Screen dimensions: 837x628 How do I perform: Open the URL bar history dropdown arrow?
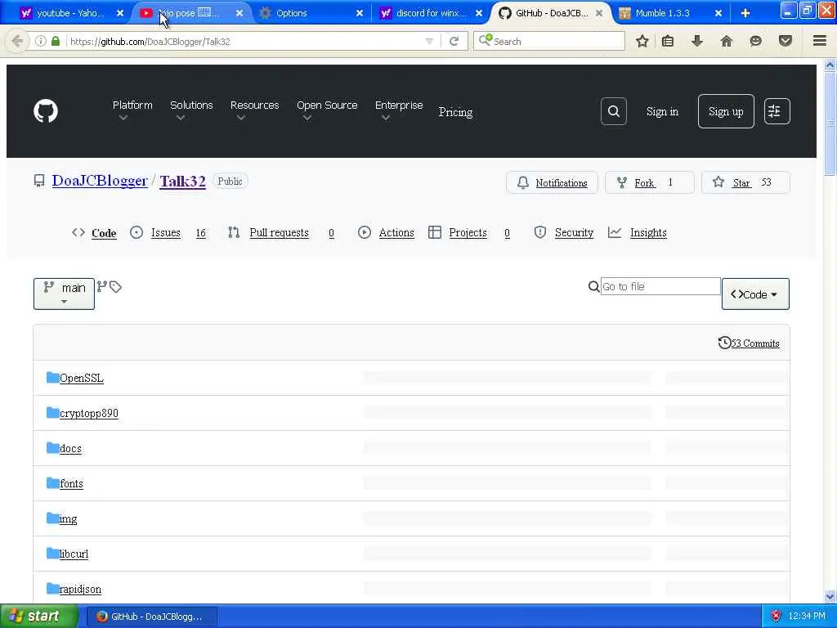pyautogui.click(x=428, y=41)
